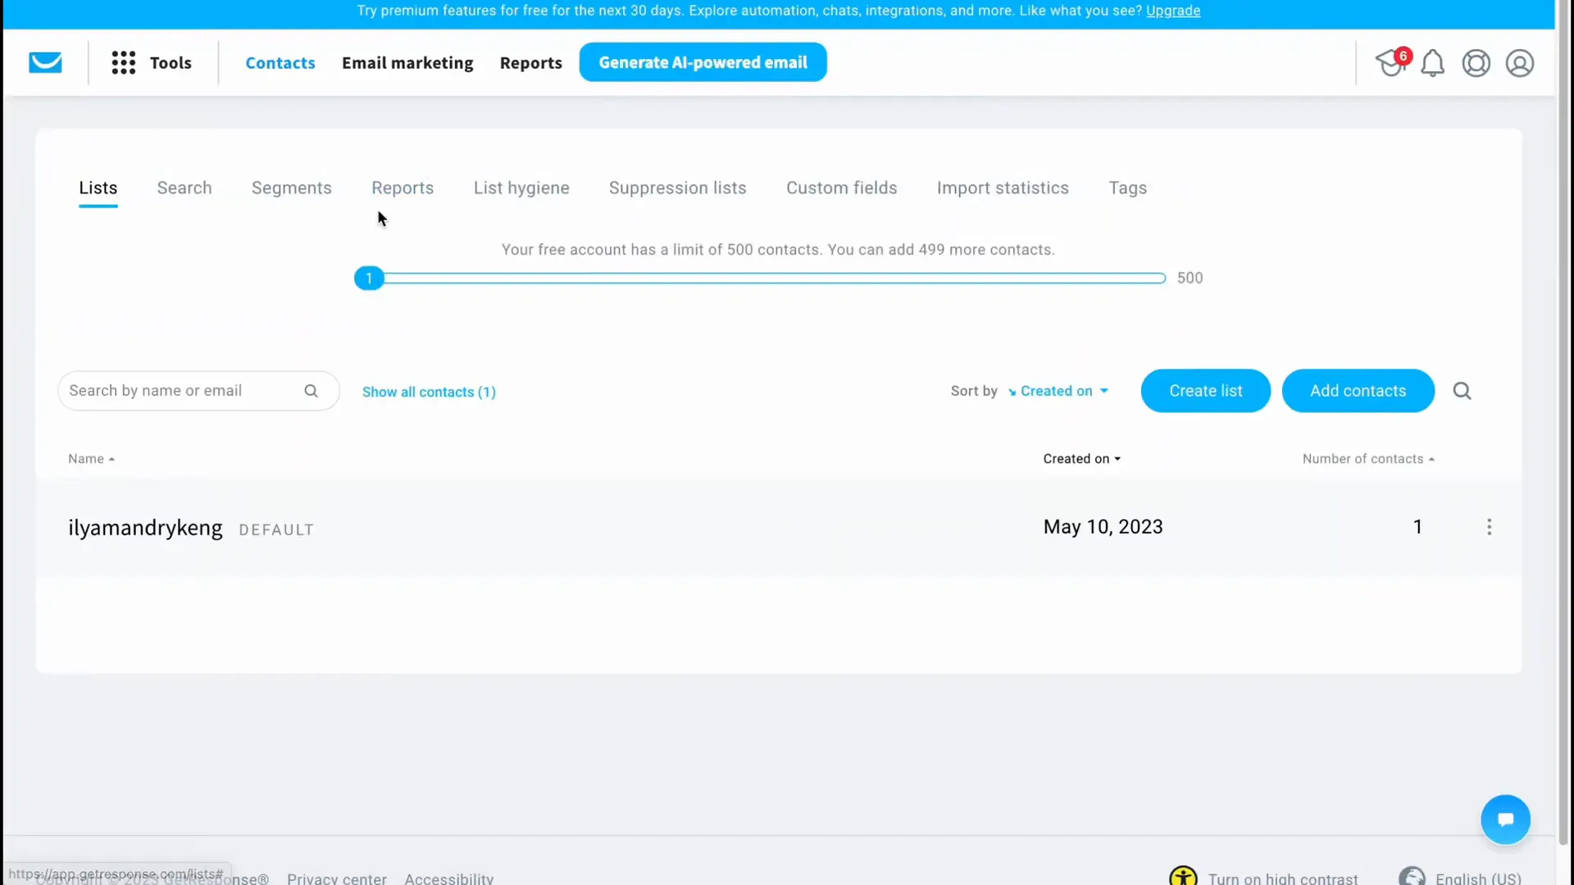Screen dimensions: 1574x885
Task: Click the accessibility high contrast icon
Action: pyautogui.click(x=1183, y=877)
